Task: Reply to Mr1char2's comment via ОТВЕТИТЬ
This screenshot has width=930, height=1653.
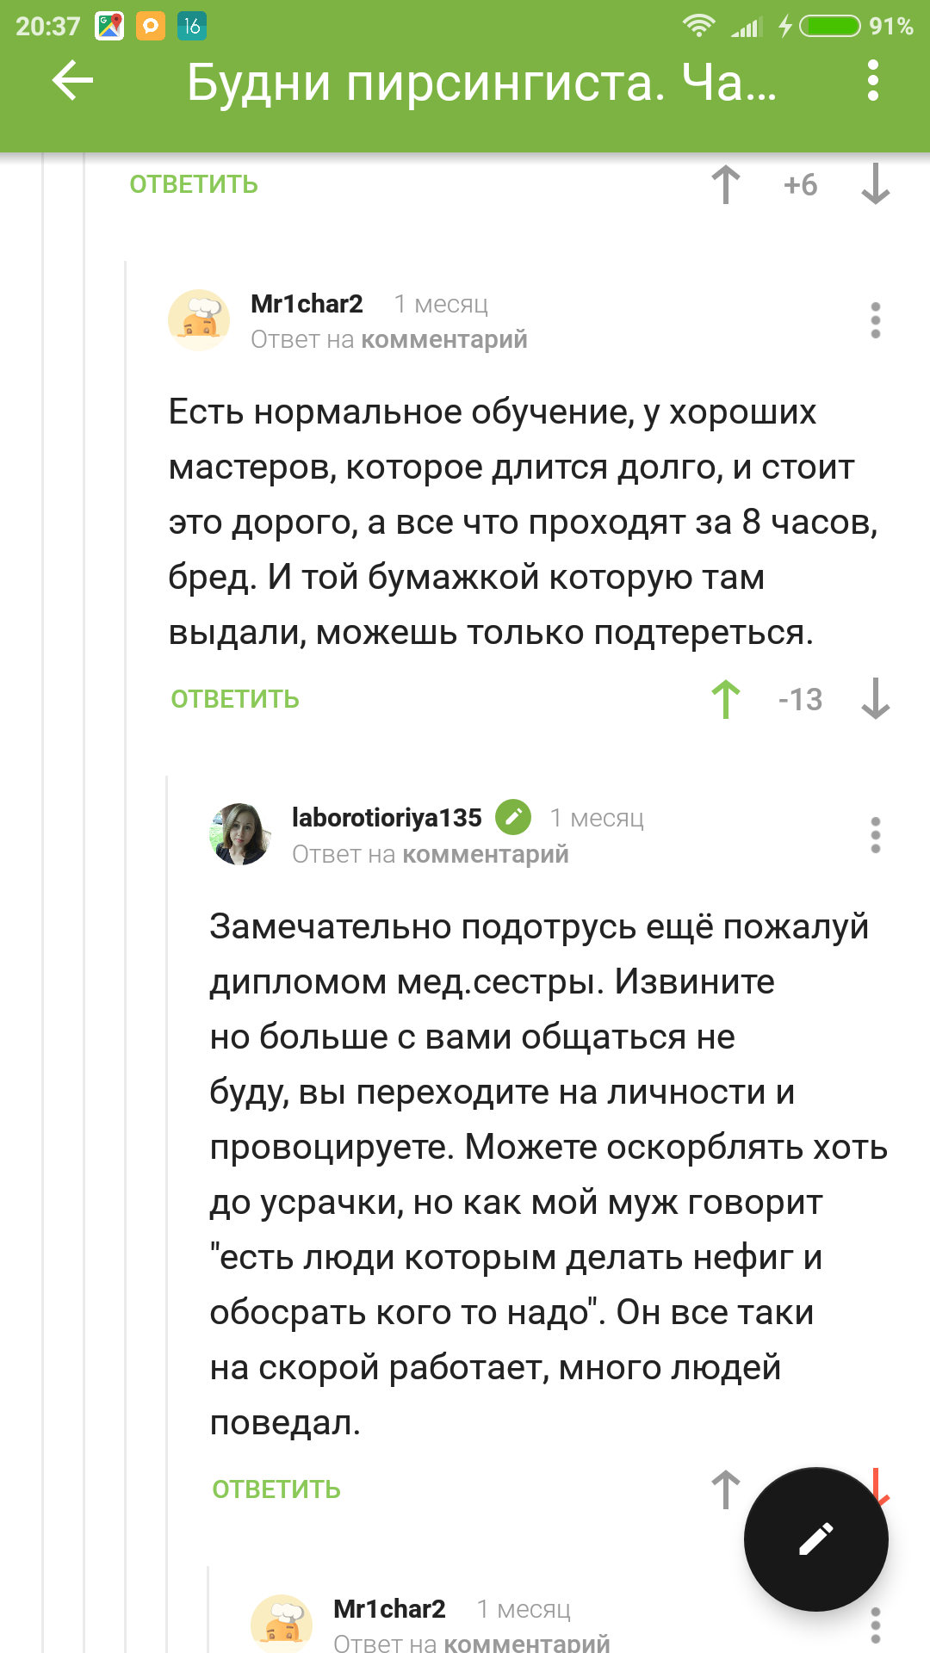Action: point(235,699)
